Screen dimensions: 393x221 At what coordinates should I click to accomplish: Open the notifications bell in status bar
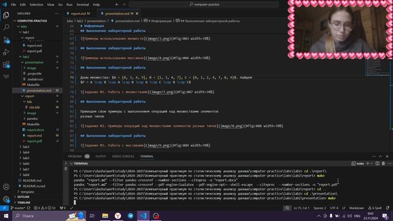pyautogui.click(x=387, y=208)
